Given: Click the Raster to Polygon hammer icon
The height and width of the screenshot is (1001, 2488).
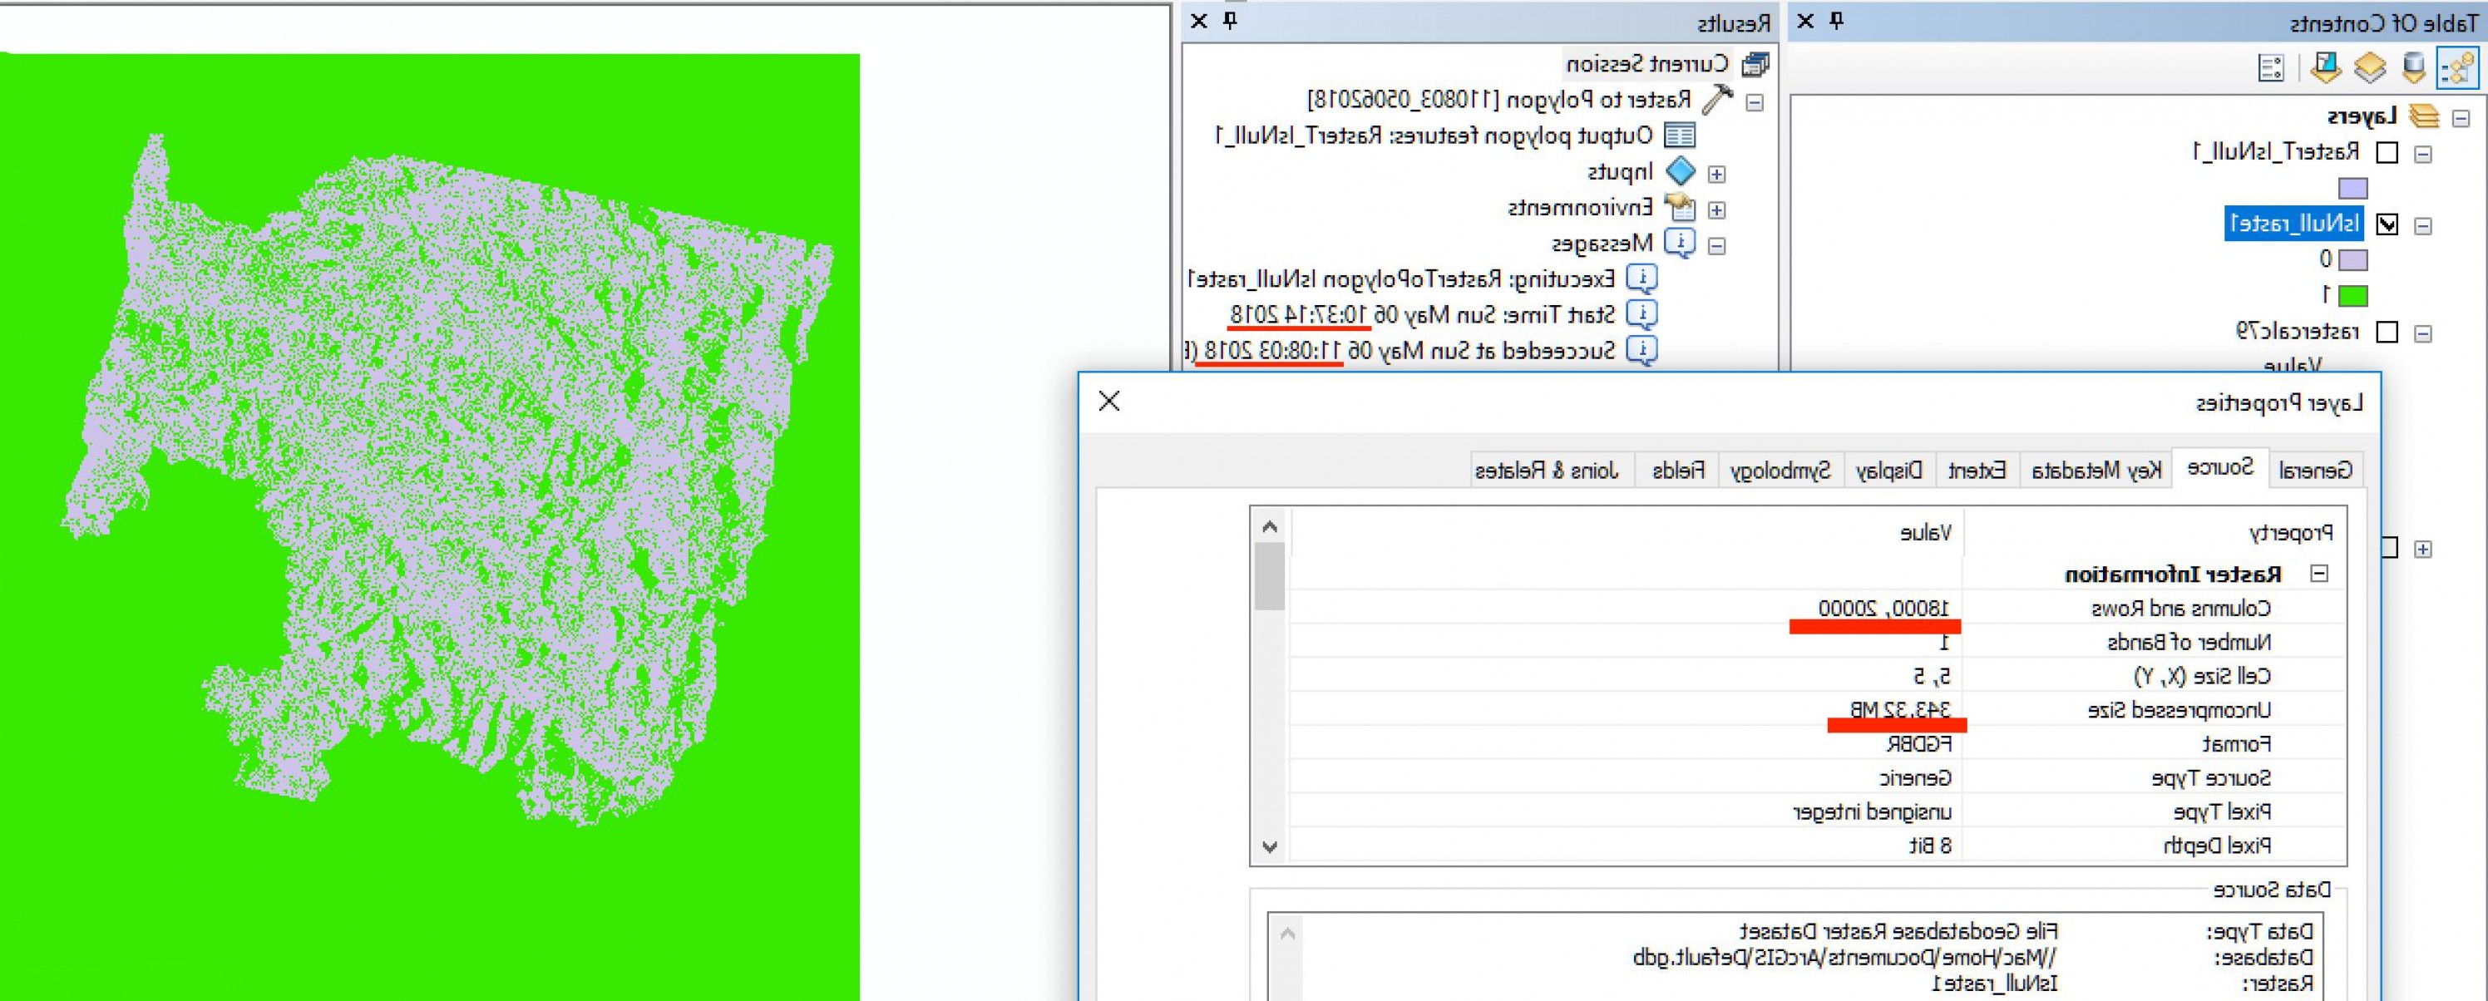Looking at the screenshot, I should [1717, 100].
